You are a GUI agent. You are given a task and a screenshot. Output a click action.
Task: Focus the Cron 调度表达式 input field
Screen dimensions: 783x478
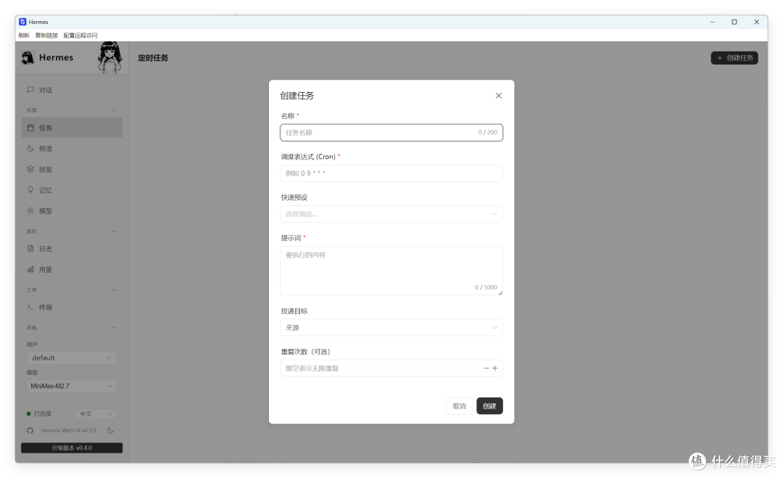pyautogui.click(x=391, y=173)
